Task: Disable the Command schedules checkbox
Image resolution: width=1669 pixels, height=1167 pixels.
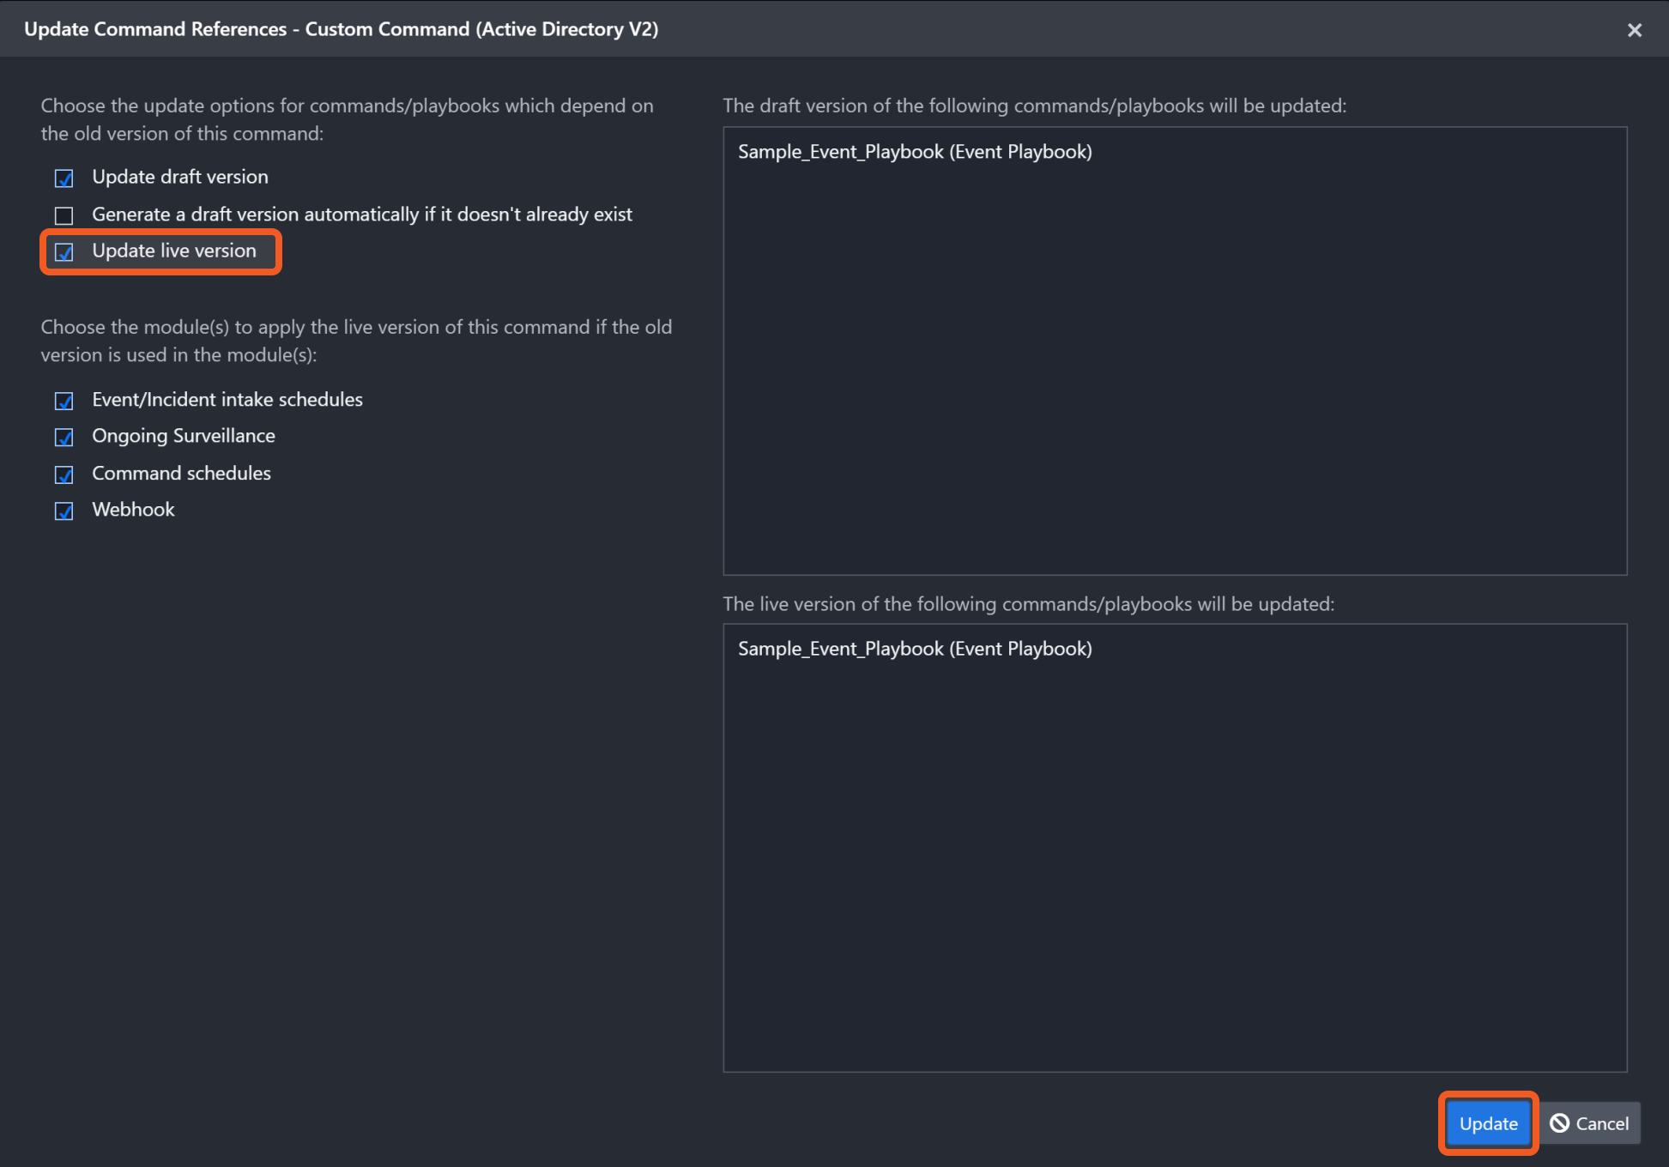Action: point(64,475)
